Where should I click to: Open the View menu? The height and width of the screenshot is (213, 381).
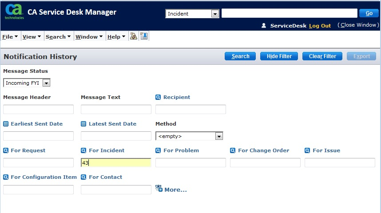[32, 37]
